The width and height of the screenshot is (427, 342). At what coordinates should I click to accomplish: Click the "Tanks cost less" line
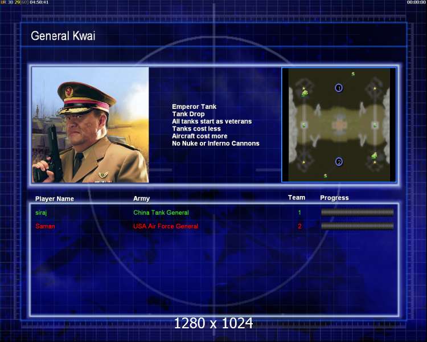coord(196,129)
